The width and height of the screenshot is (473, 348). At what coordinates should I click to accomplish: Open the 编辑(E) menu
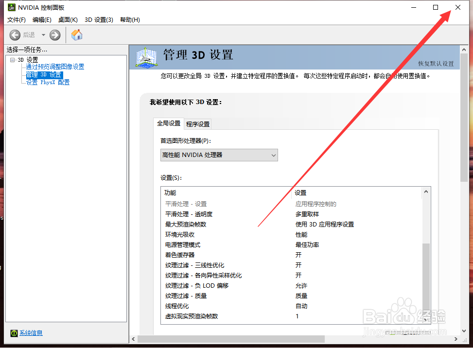click(x=42, y=20)
